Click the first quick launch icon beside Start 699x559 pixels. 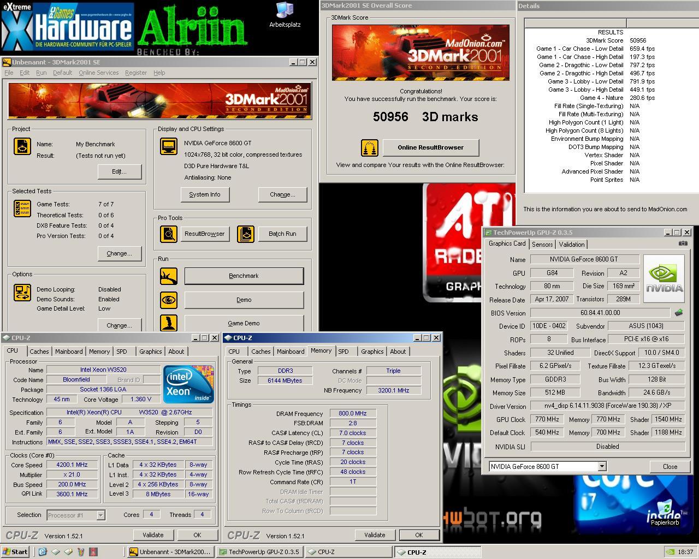click(x=43, y=552)
